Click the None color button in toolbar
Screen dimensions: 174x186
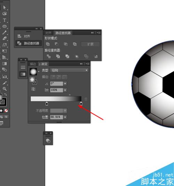pyautogui.click(x=6, y=111)
